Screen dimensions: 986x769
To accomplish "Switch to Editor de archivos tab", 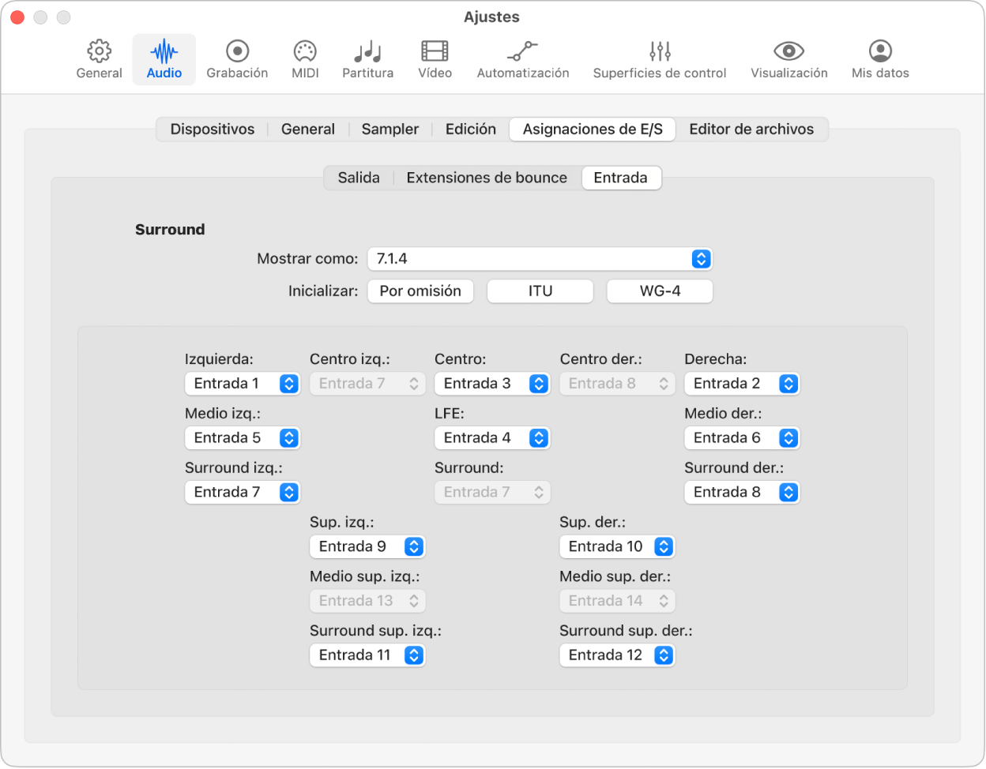I will [751, 129].
